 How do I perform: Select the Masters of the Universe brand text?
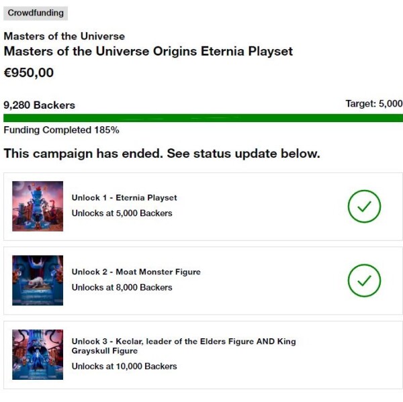(x=64, y=36)
